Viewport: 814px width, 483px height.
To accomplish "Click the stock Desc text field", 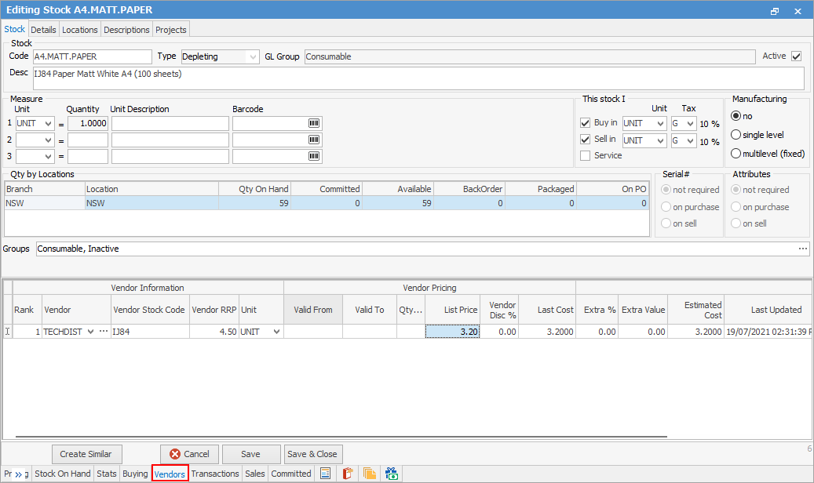I will pyautogui.click(x=418, y=78).
